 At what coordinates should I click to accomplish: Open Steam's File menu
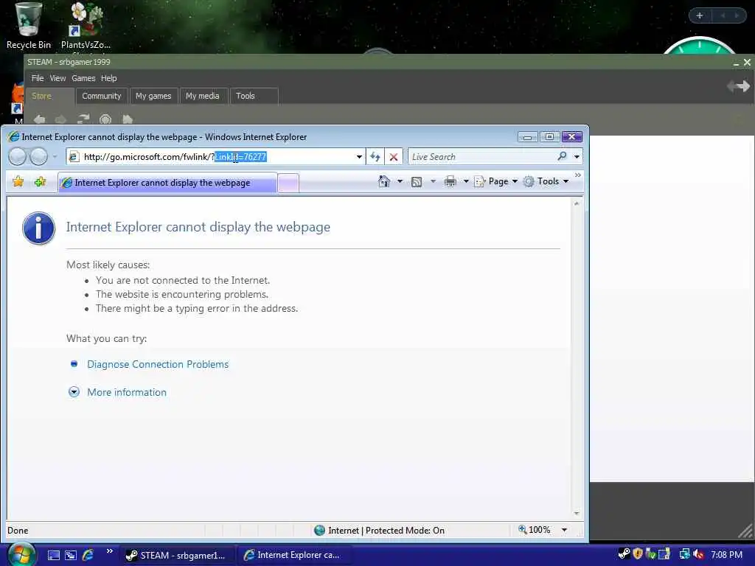(x=37, y=78)
